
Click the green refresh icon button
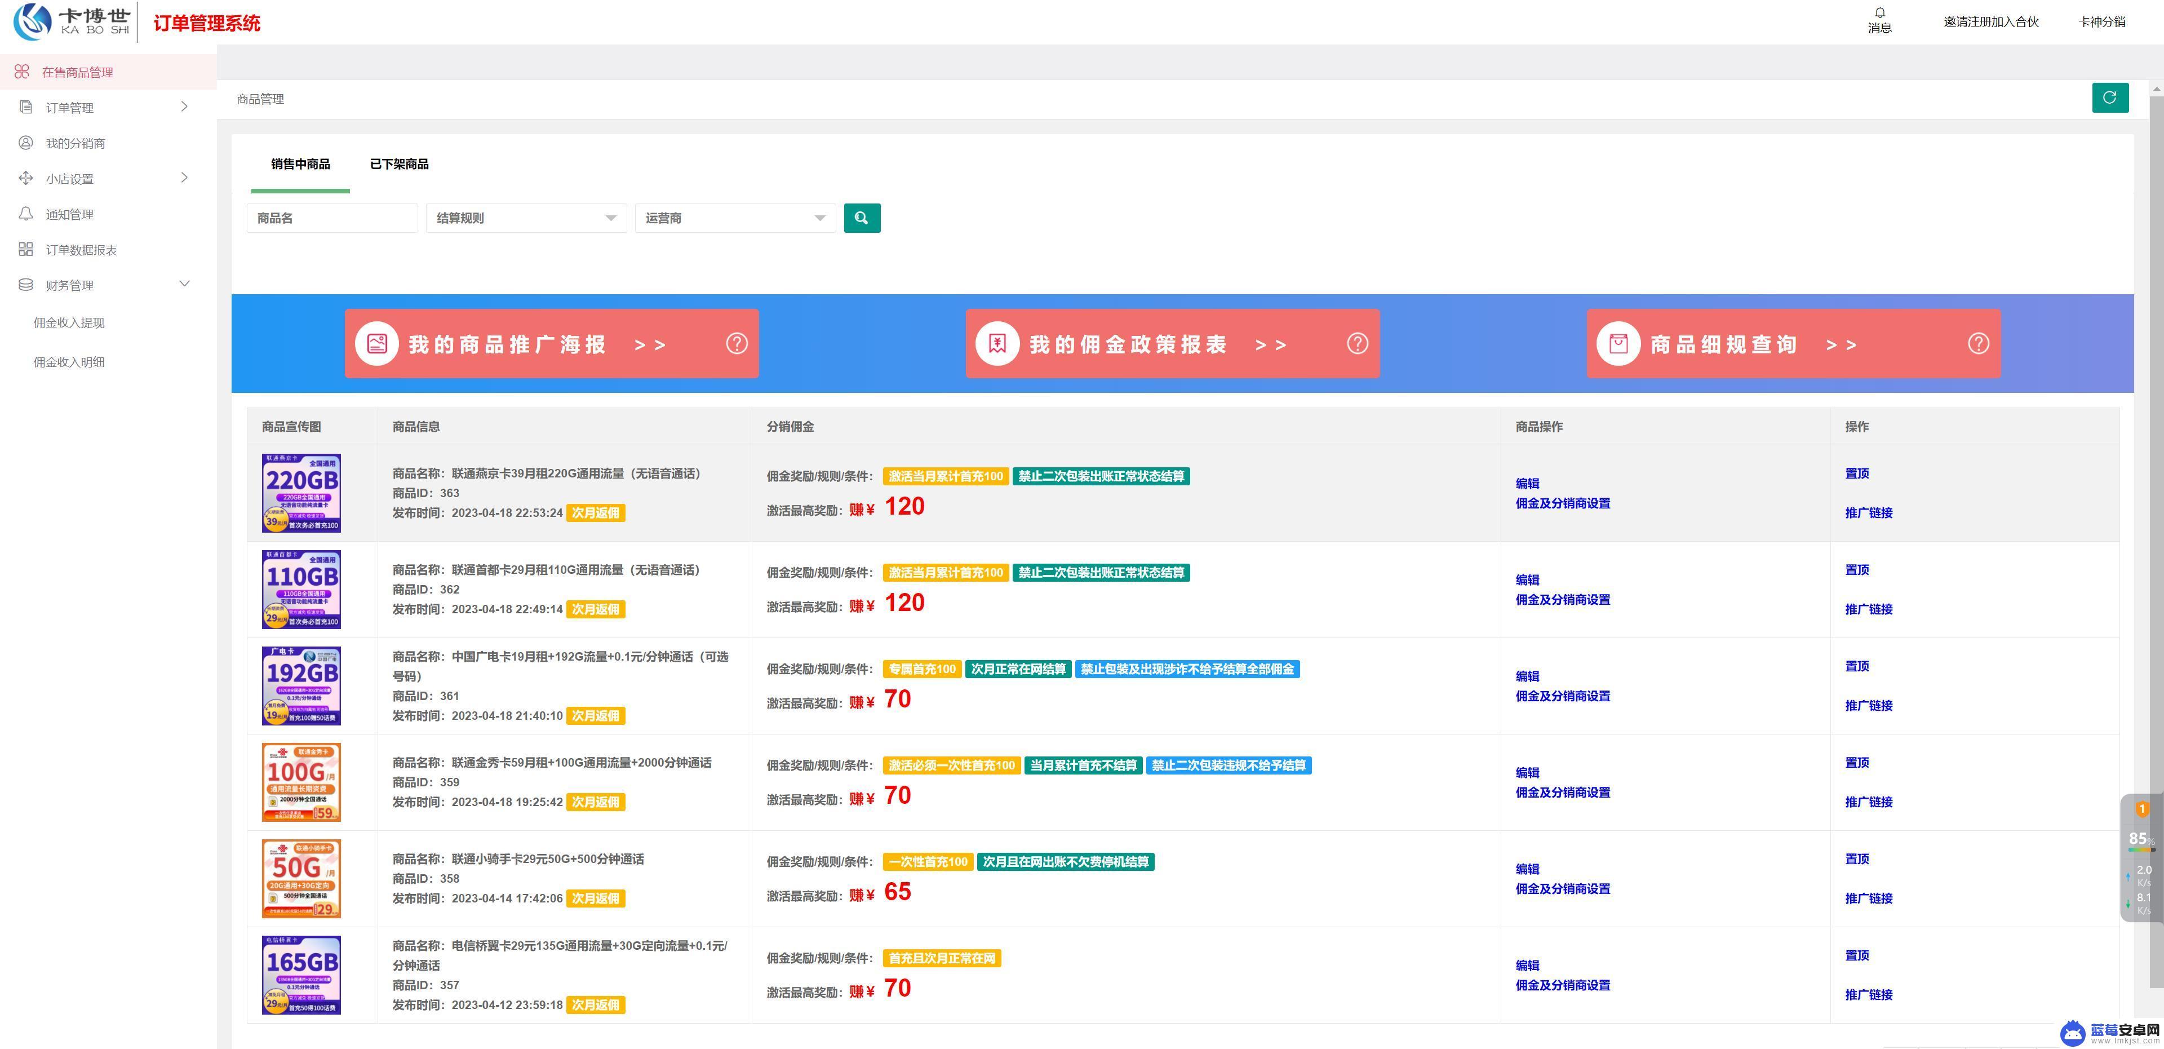tap(2109, 98)
